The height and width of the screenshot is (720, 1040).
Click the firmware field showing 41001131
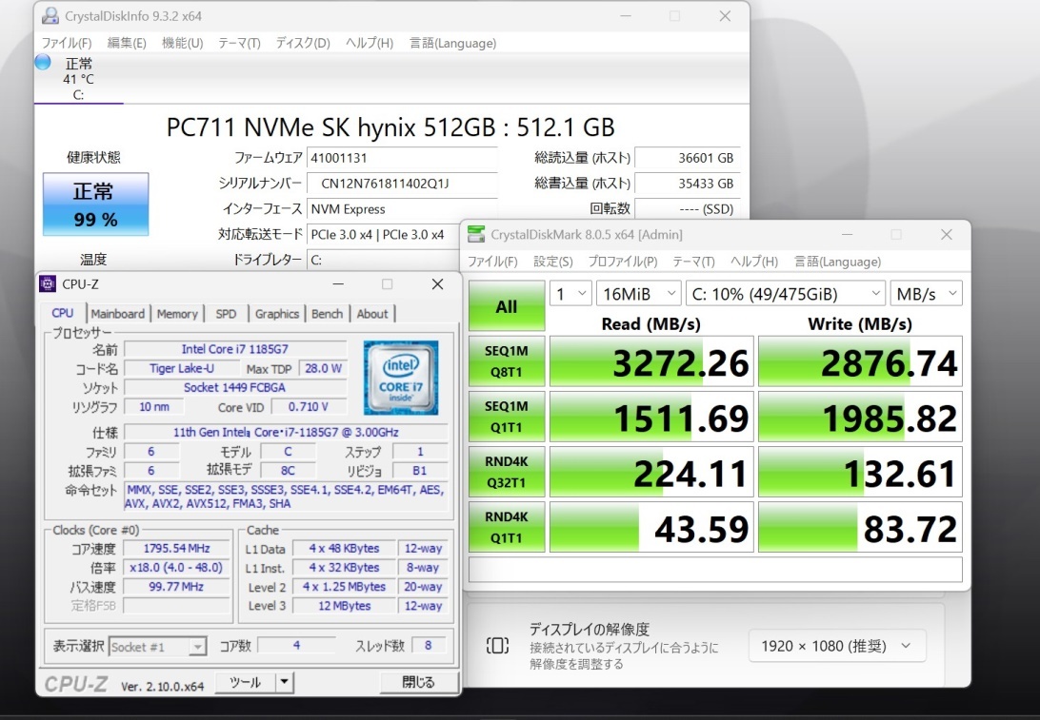(402, 158)
